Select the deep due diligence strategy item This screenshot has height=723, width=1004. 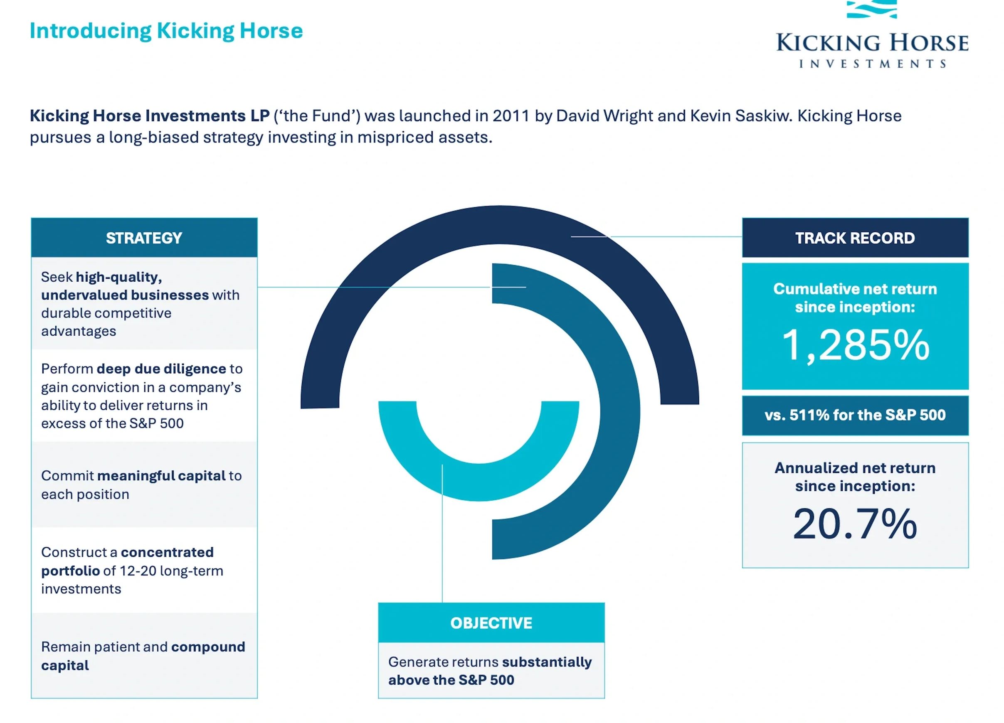point(142,396)
